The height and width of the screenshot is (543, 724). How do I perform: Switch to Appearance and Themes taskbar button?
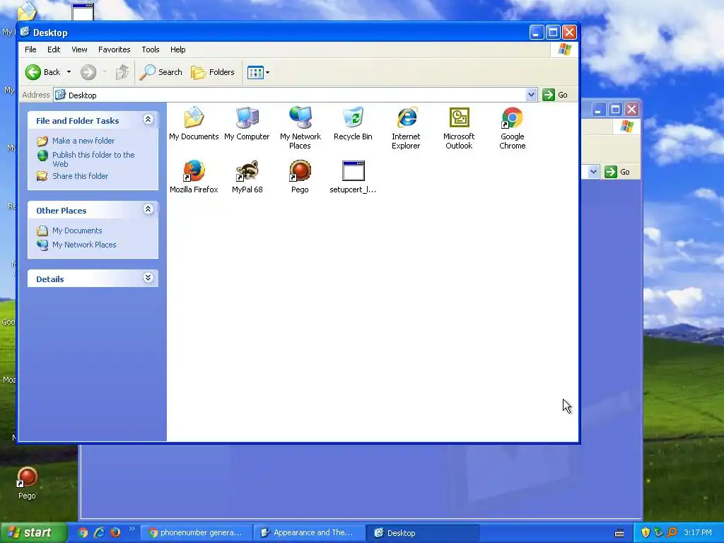(310, 533)
